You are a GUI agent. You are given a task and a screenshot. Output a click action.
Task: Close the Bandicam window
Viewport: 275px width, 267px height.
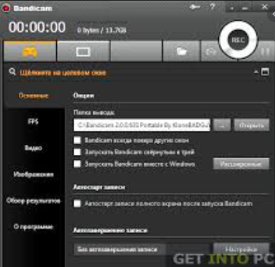[x=264, y=7]
